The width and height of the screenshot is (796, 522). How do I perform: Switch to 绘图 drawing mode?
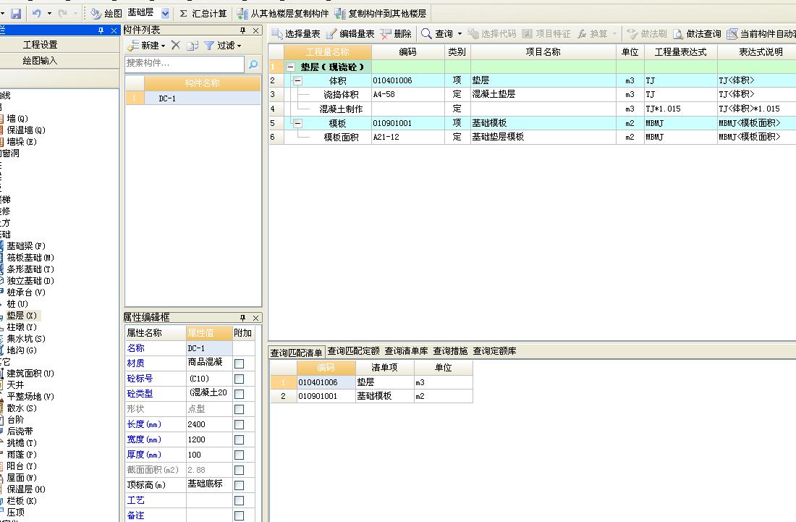coord(106,13)
